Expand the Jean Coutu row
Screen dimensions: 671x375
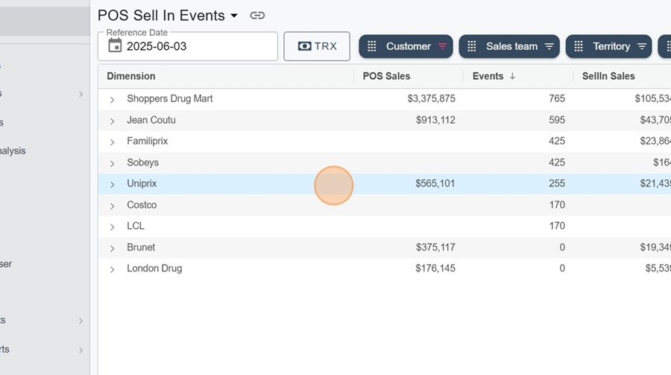click(112, 121)
